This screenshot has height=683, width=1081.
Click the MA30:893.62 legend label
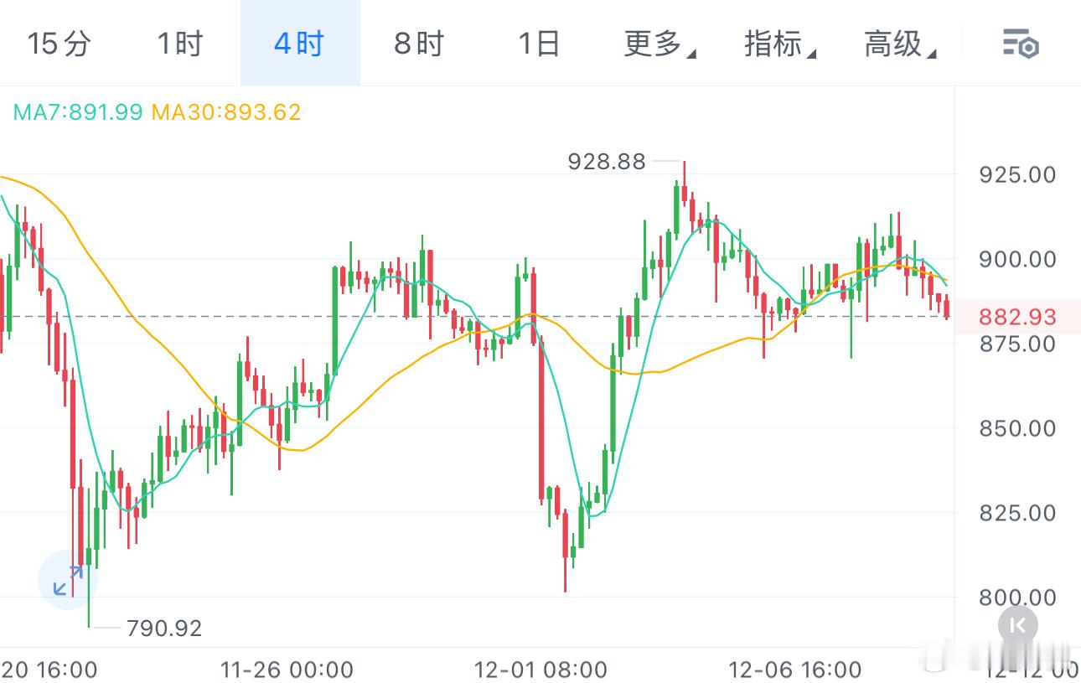tap(225, 112)
